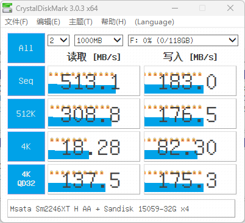Screen dimensions: 245x223
Task: Select the 4K read result 18.28
Action: (x=94, y=146)
